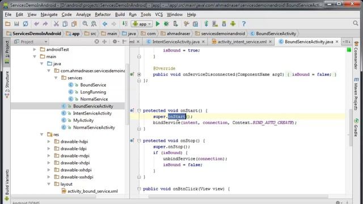Switch to IntentServiceActivity.java tab
The image size is (363, 204).
coord(176,41)
